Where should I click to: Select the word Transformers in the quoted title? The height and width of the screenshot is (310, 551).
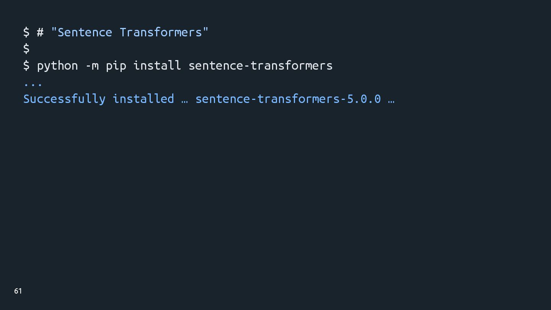tap(161, 32)
